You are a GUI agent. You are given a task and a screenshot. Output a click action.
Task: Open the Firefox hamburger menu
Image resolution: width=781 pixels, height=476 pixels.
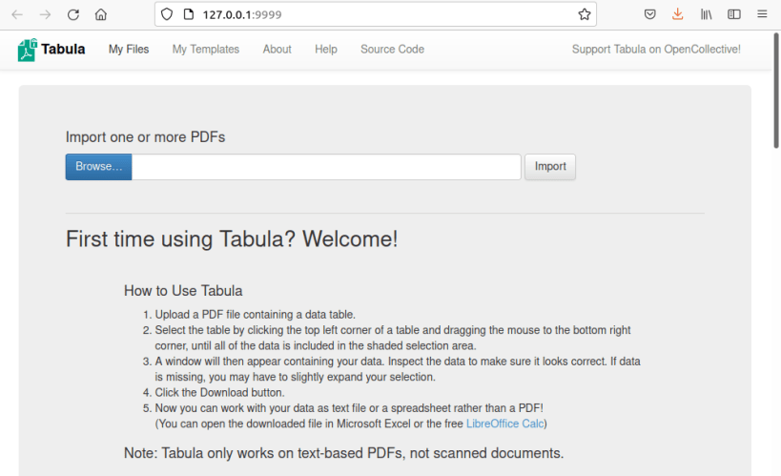(762, 14)
